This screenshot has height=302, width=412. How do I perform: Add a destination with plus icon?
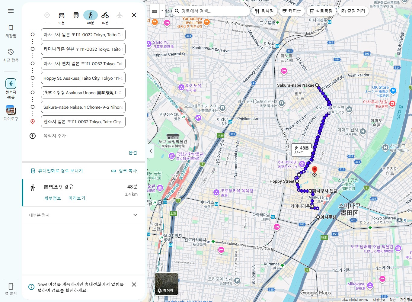coord(33,136)
